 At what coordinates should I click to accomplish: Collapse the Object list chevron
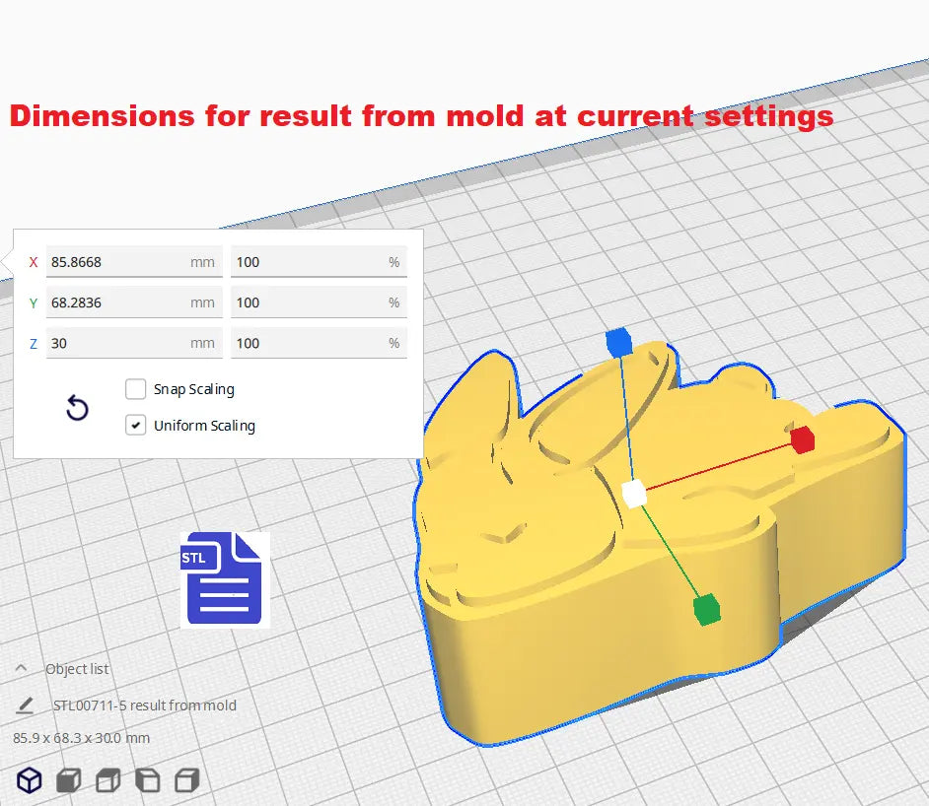coord(21,668)
